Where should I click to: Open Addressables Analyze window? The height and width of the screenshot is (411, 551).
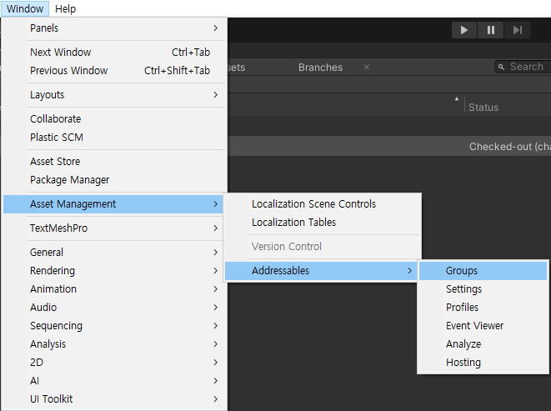[x=483, y=343]
